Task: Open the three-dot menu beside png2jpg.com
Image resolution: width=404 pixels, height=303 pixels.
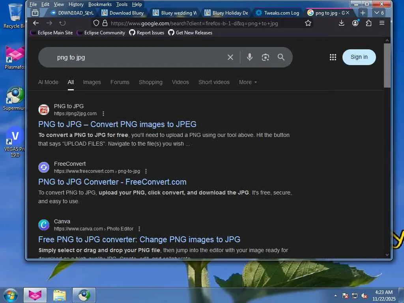Action: point(103,114)
